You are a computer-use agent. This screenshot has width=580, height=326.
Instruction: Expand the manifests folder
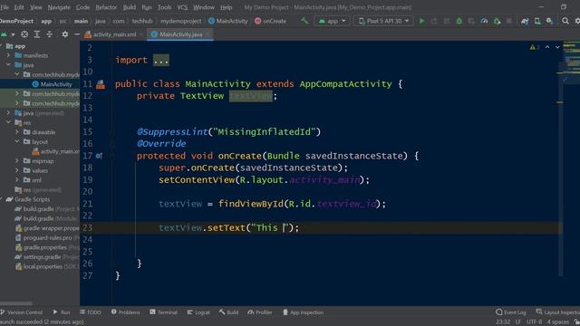8,55
